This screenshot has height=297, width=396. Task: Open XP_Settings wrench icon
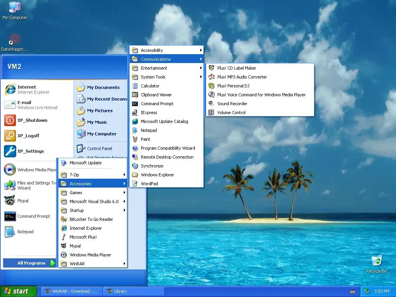(x=10, y=151)
